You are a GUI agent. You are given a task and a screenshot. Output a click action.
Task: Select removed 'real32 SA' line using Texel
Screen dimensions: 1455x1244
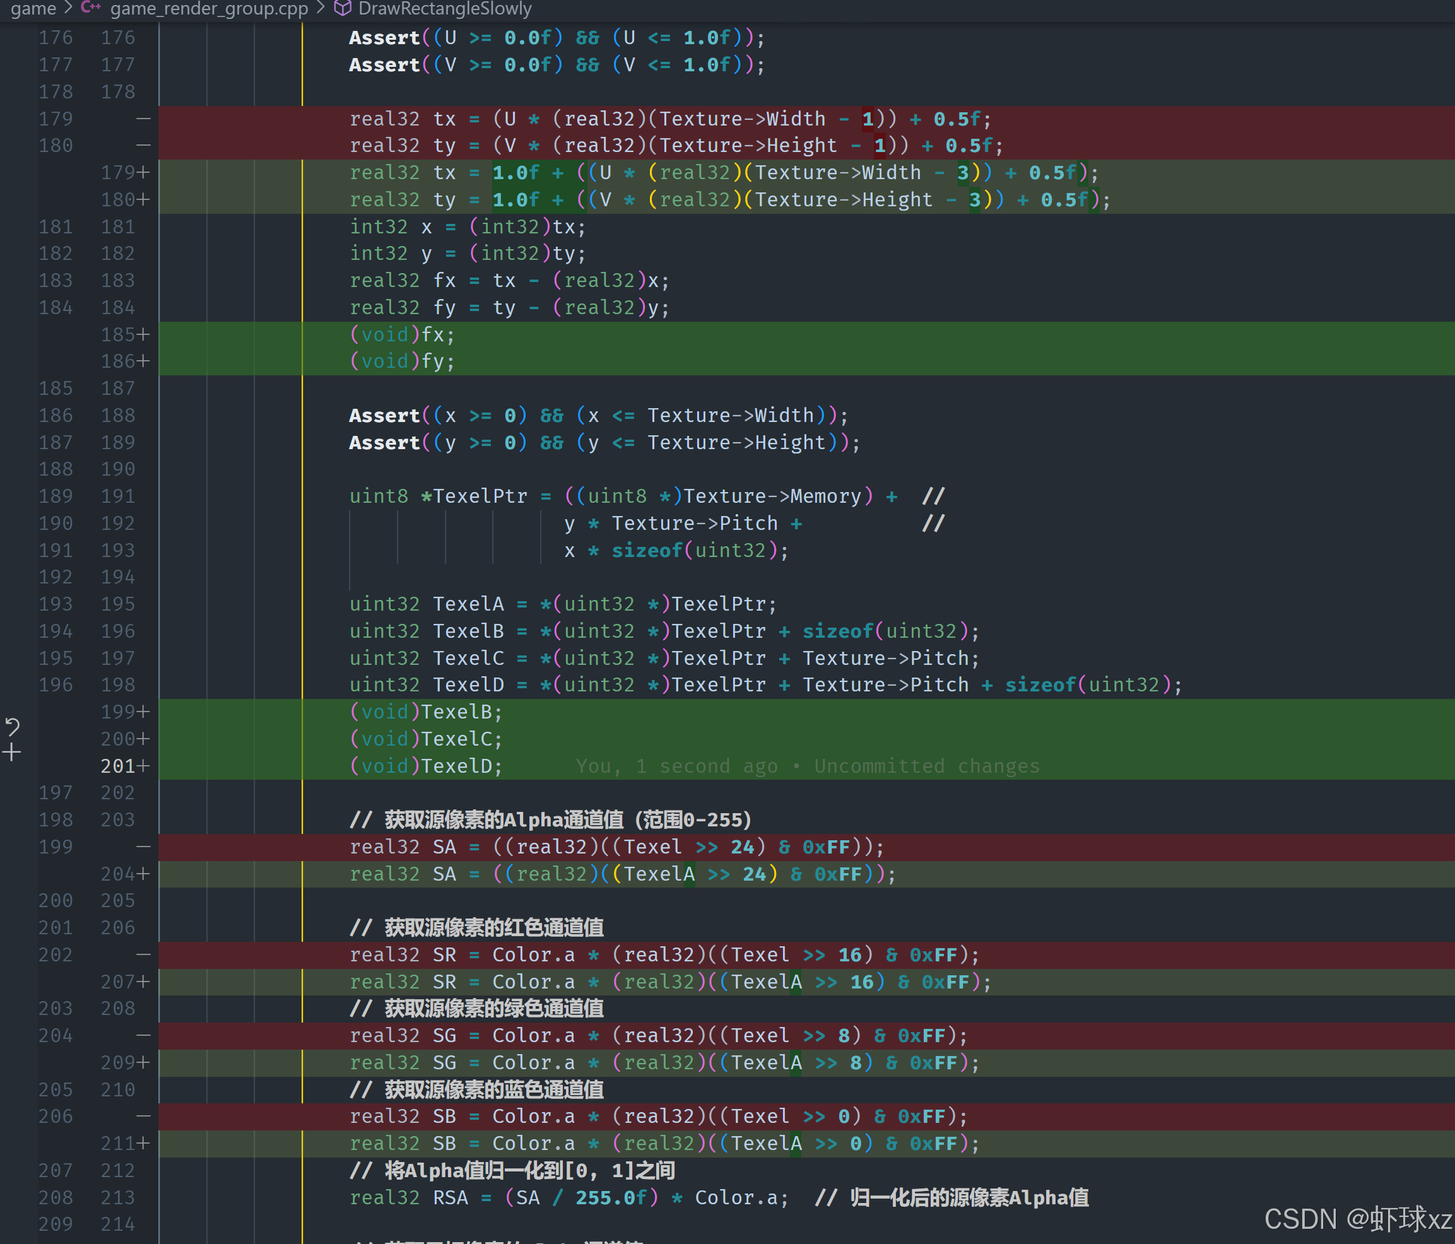coord(616,847)
